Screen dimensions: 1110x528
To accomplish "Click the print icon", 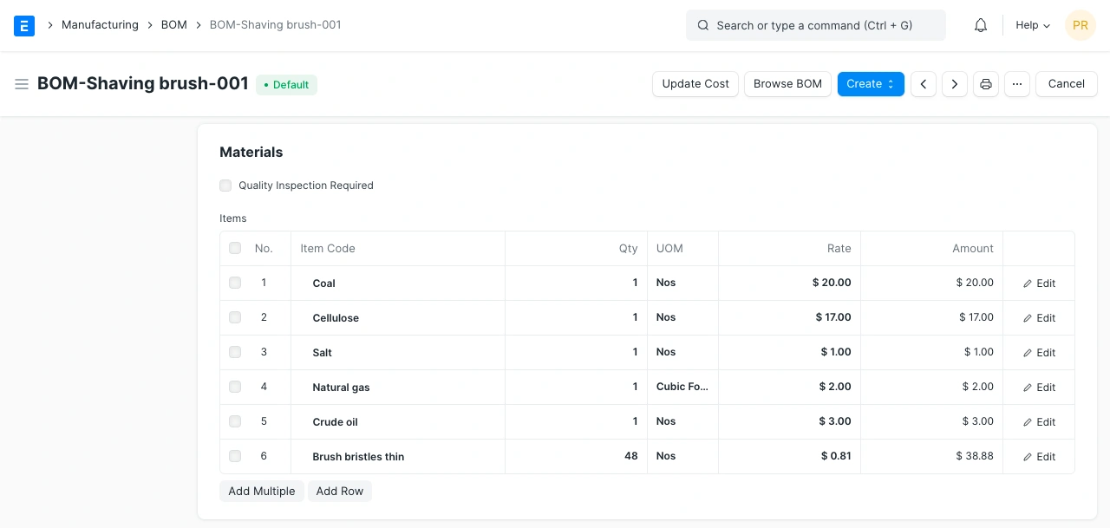I will 986,84.
